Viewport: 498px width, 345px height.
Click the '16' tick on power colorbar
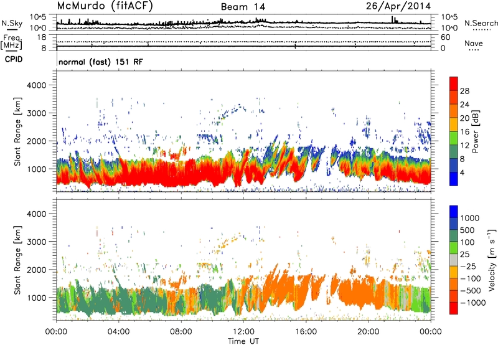464,132
